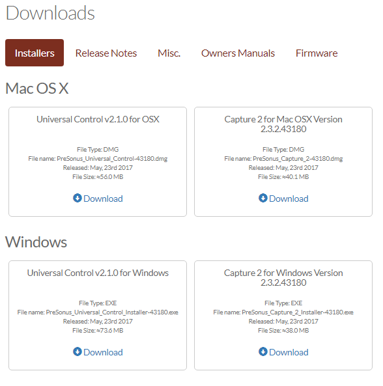Switch to the Release Notes tab
The height and width of the screenshot is (386, 383).
tap(106, 53)
